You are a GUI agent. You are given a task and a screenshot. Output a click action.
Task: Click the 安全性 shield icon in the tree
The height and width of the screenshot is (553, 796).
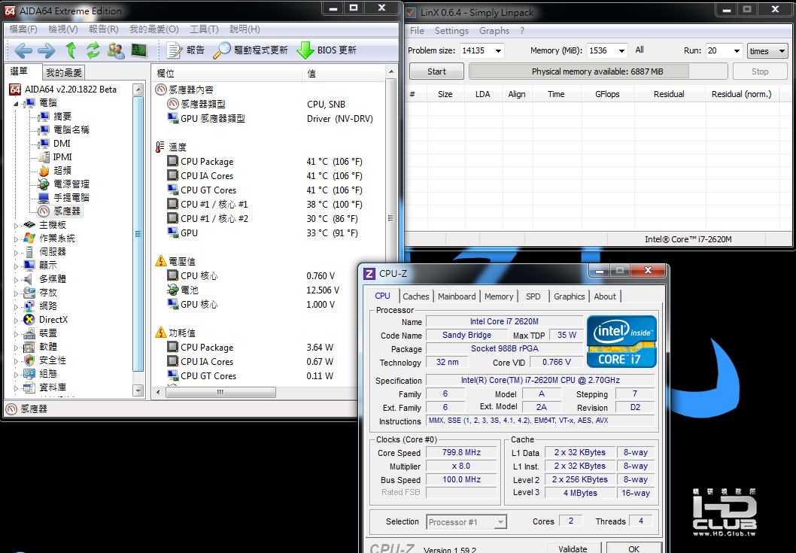tap(29, 360)
